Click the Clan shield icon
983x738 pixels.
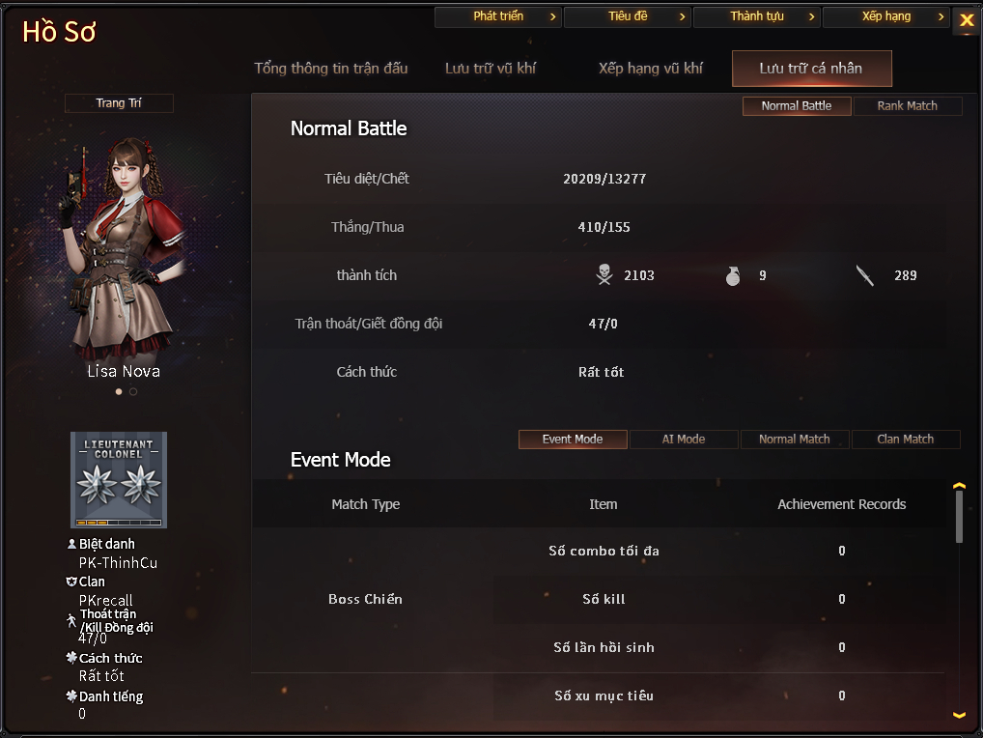click(x=71, y=582)
